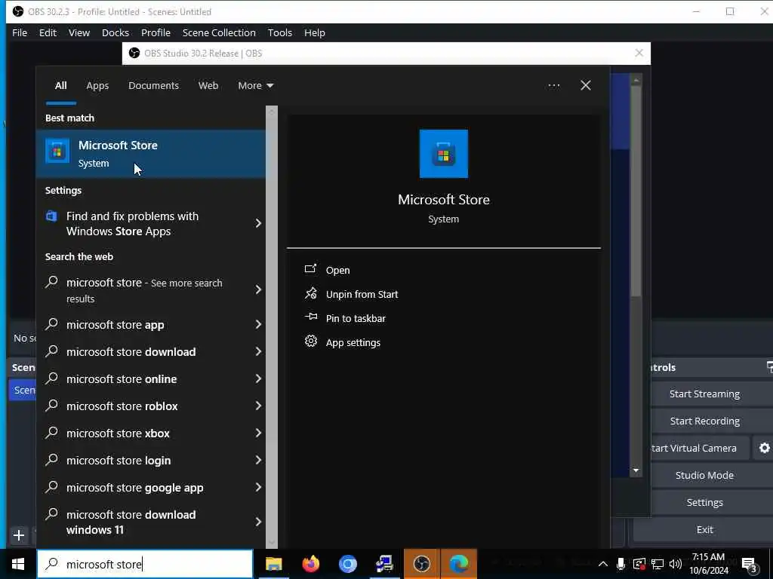The image size is (773, 579).
Task: Launch Chrome from the taskbar
Action: coord(347,564)
